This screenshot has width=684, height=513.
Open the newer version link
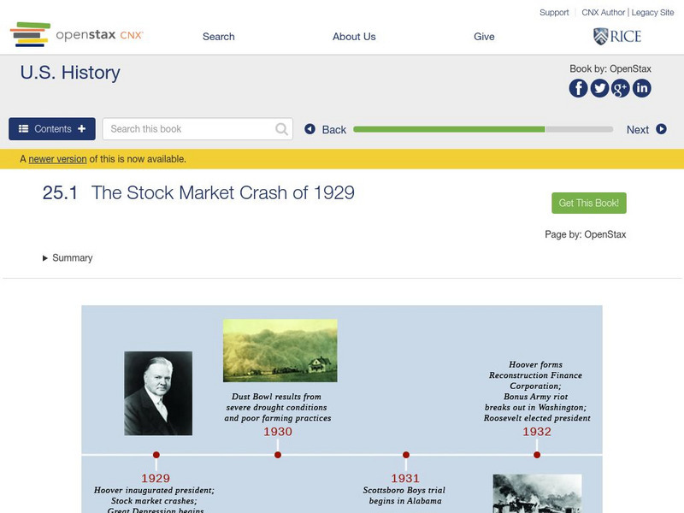tap(57, 159)
